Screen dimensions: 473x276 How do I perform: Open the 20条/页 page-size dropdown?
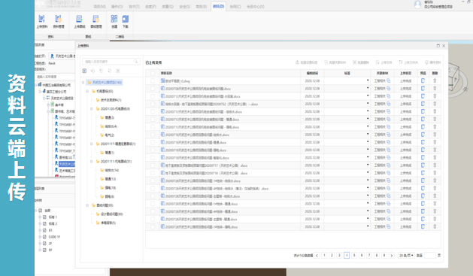[406, 256]
